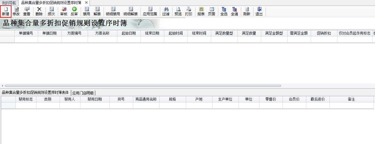Image resolution: width=375 pixels, height=144 pixels.
Task: Click the 禁用 (Disable) toolbar icon
Action: [x=87, y=11]
